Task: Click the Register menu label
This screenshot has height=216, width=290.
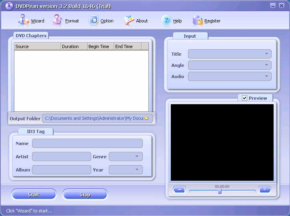Action: click(212, 21)
